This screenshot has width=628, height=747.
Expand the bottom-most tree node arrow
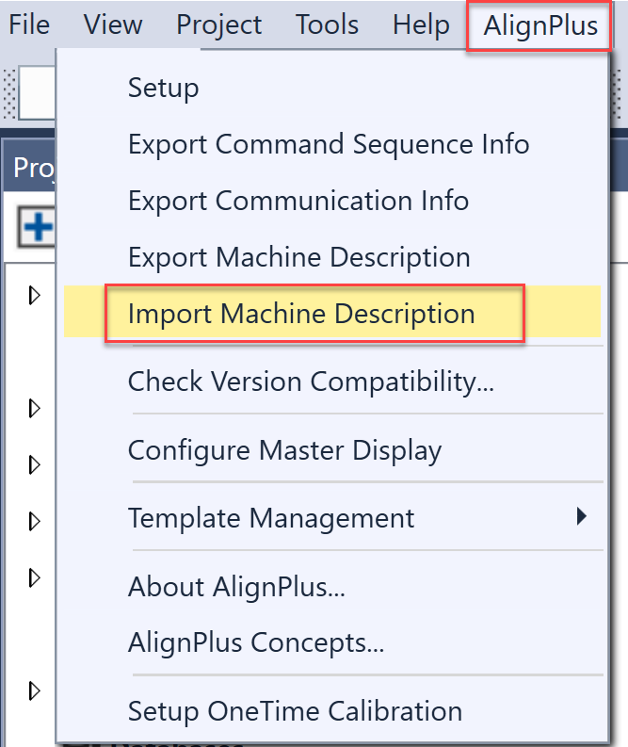(x=36, y=690)
